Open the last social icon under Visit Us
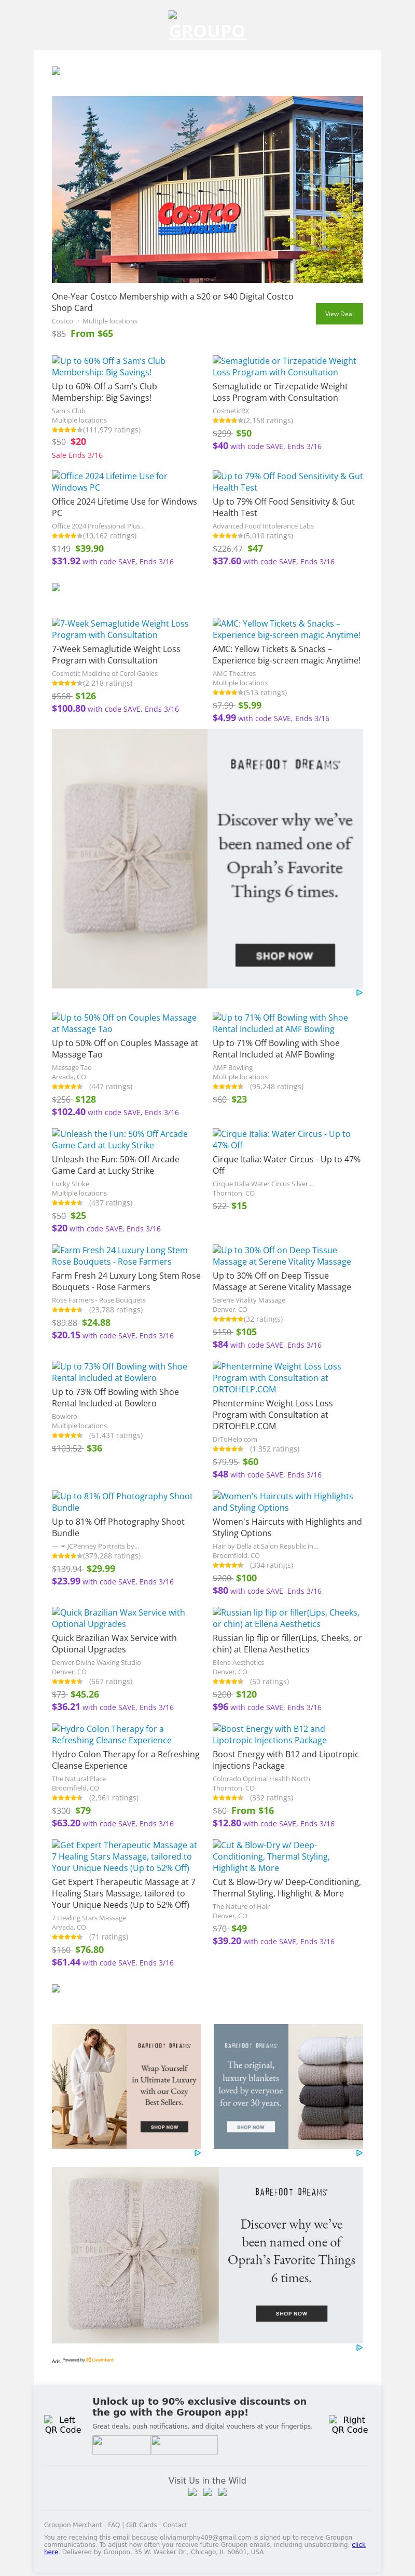415x2576 pixels. [x=222, y=2492]
